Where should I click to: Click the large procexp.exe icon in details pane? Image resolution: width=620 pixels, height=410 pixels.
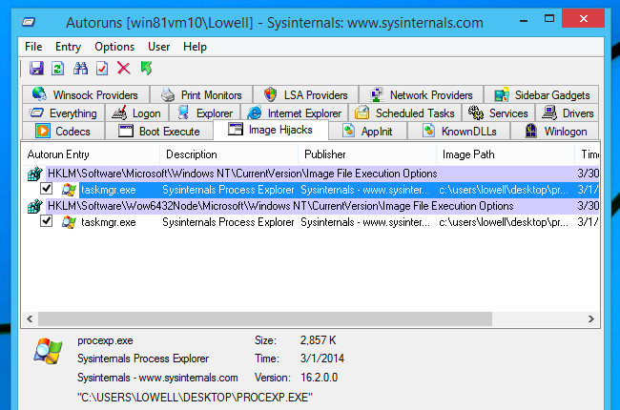pos(49,352)
